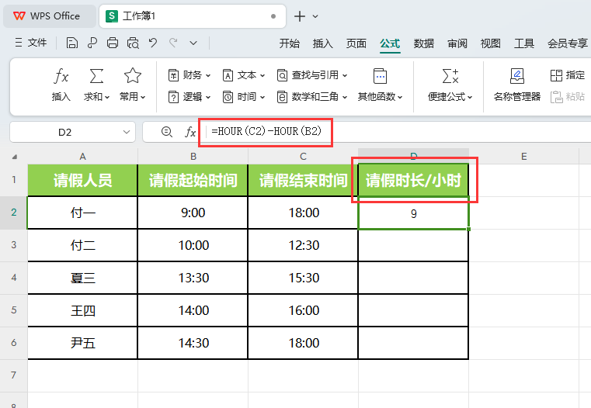
Task: Open the Logical functions category
Action: click(189, 97)
